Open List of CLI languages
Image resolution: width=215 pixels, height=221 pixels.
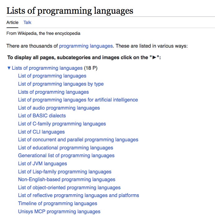coord(41,132)
